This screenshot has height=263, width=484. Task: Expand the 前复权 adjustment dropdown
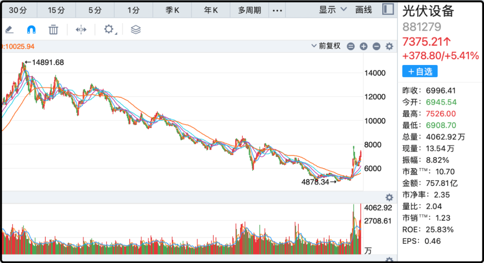coord(326,46)
